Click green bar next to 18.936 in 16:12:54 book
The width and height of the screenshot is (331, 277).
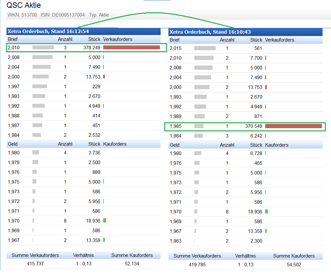(x=104, y=221)
